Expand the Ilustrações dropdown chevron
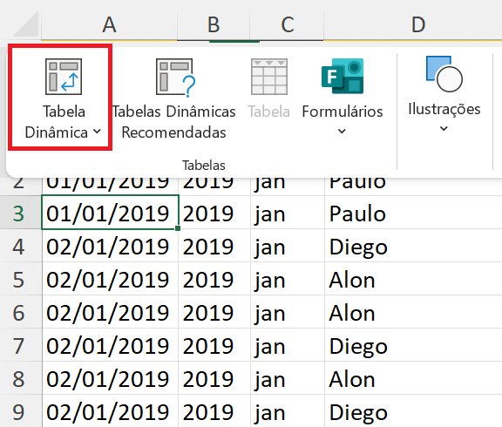This screenshot has height=427, width=502. 444,129
